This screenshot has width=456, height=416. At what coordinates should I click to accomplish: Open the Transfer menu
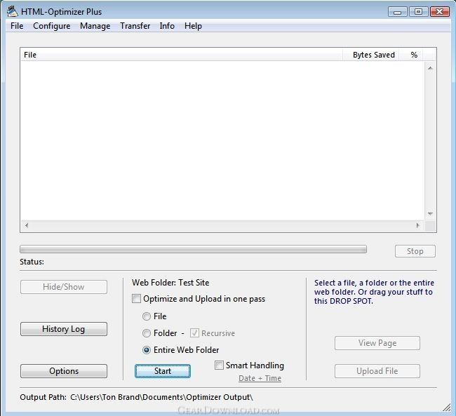[x=135, y=26]
